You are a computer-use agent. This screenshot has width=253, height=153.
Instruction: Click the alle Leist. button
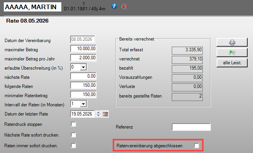232,63
